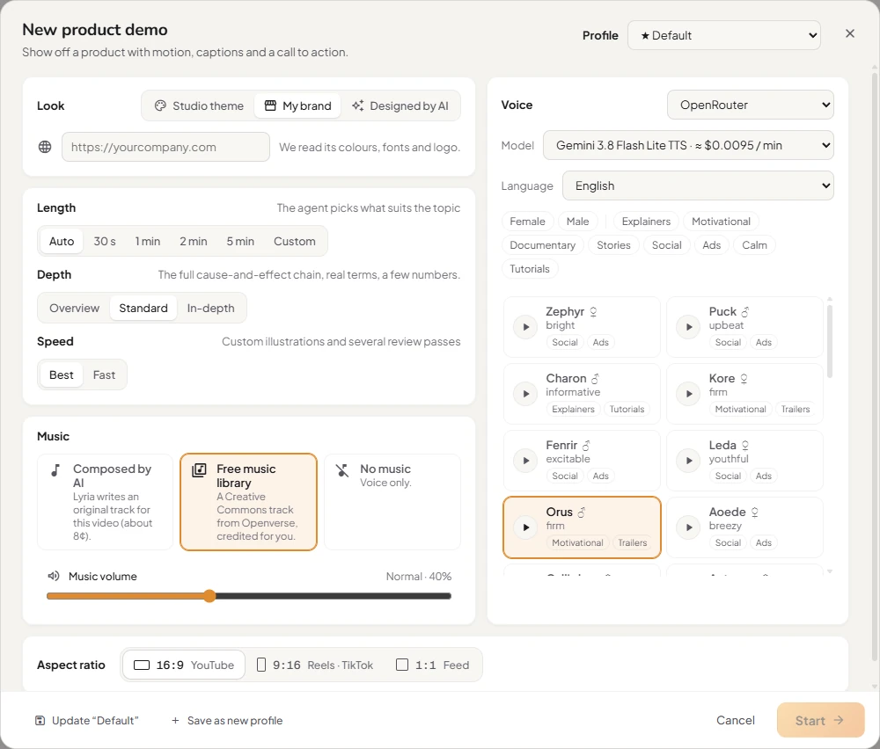The height and width of the screenshot is (749, 880).
Task: Adjust the Music volume slider track
Action: [x=249, y=596]
